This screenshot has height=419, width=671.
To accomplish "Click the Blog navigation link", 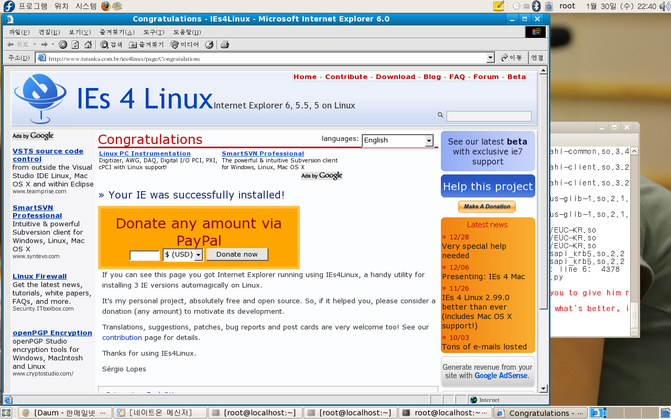I will pyautogui.click(x=432, y=76).
